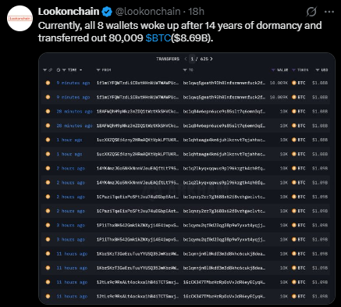Open the three-dot more options menu
The height and width of the screenshot is (307, 341).
[x=329, y=12]
